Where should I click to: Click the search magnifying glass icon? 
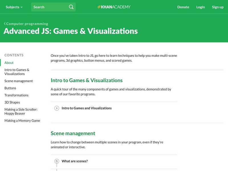(x=71, y=7)
